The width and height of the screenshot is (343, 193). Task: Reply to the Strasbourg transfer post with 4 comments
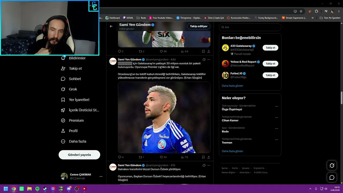point(121,157)
